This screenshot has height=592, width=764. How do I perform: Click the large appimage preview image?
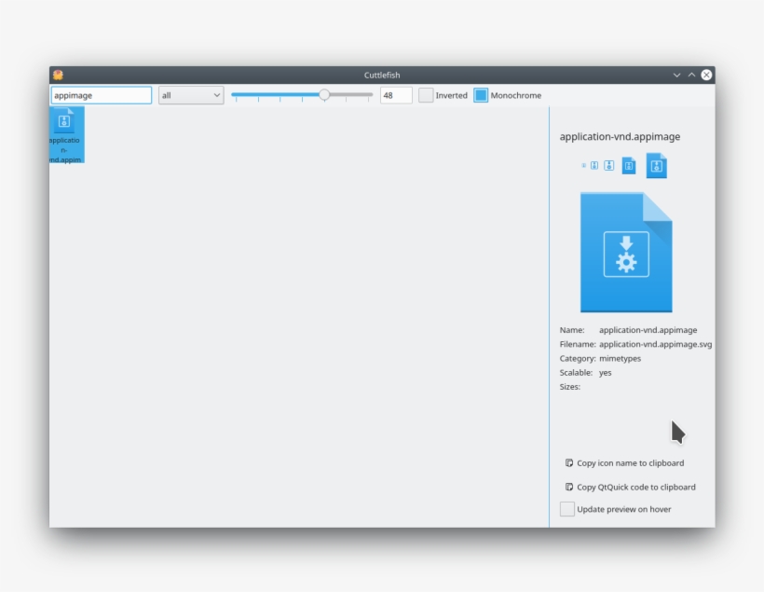625,253
